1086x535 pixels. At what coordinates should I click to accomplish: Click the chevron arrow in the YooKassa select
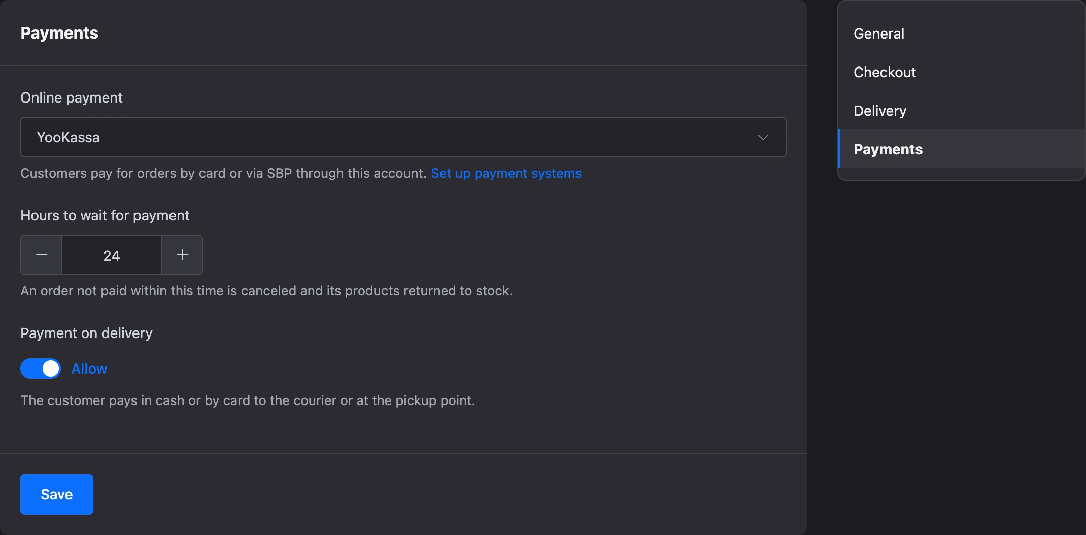pyautogui.click(x=763, y=137)
